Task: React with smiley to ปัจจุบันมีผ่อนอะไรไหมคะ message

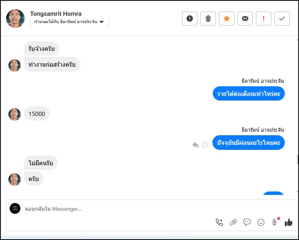Action: click(205, 145)
